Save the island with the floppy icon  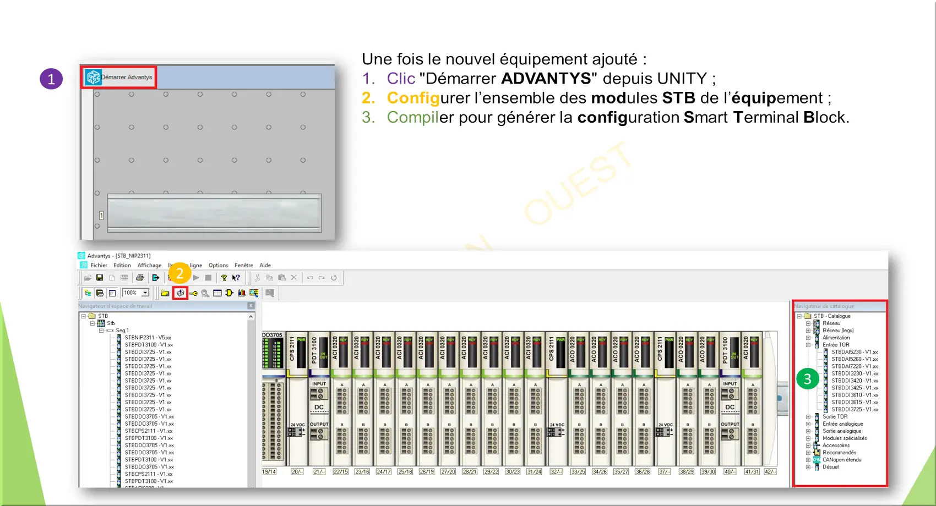(100, 278)
